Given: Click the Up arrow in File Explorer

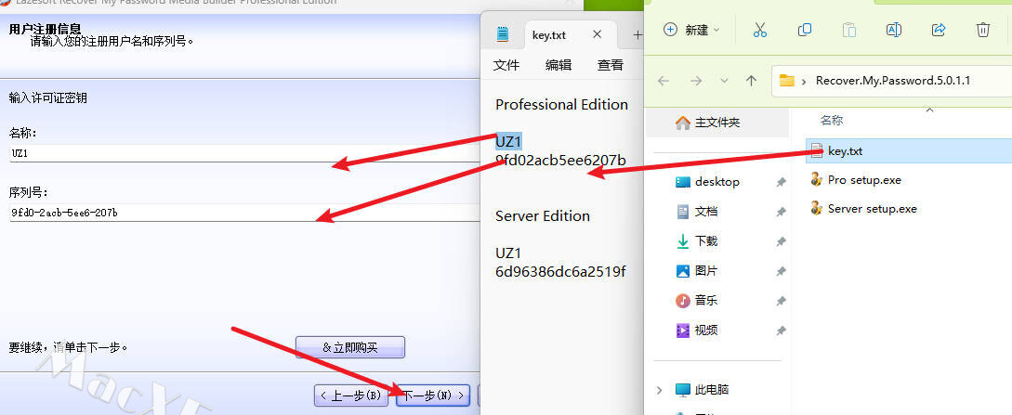Looking at the screenshot, I should pos(751,81).
